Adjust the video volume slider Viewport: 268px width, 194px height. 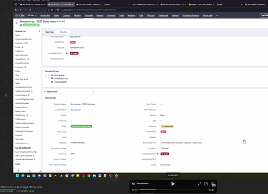coord(143,184)
